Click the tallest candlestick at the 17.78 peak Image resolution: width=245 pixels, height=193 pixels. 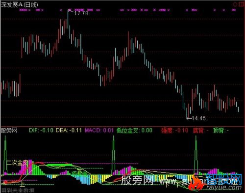pyautogui.click(x=68, y=19)
